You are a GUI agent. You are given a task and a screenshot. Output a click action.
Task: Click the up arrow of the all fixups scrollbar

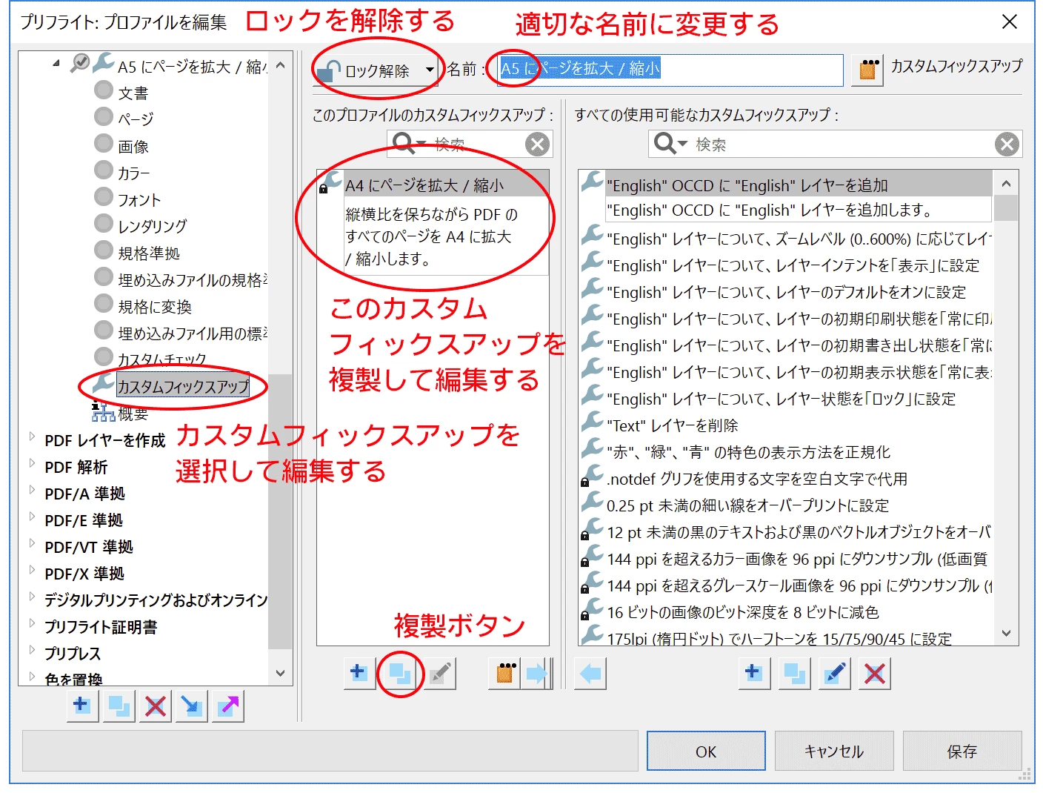pyautogui.click(x=1006, y=183)
